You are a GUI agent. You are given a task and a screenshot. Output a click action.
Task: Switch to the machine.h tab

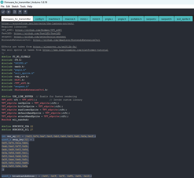[54, 19]
